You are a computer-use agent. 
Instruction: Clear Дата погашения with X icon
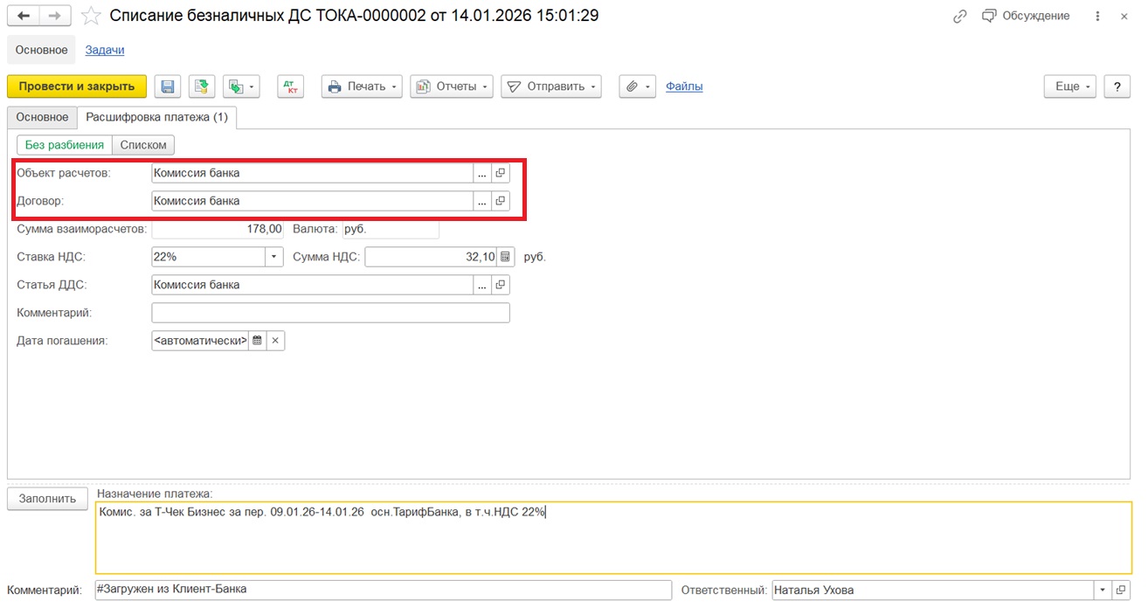point(275,341)
